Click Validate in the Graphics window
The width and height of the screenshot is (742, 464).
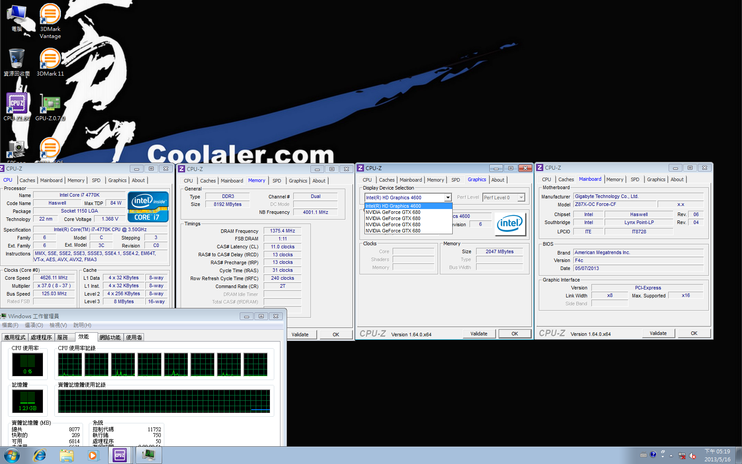coord(479,334)
